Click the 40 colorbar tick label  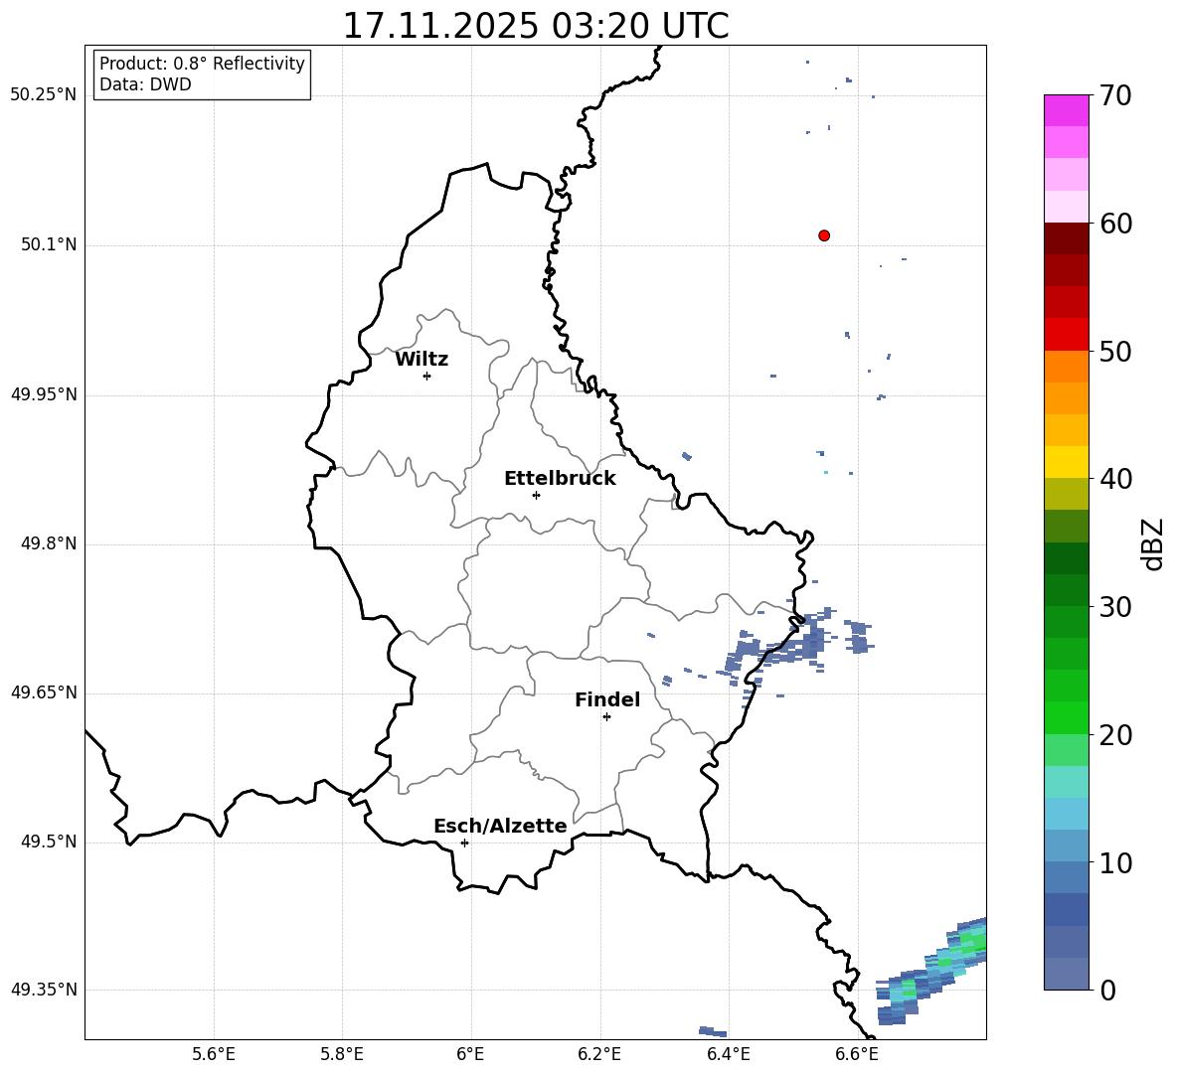pyautogui.click(x=1115, y=479)
